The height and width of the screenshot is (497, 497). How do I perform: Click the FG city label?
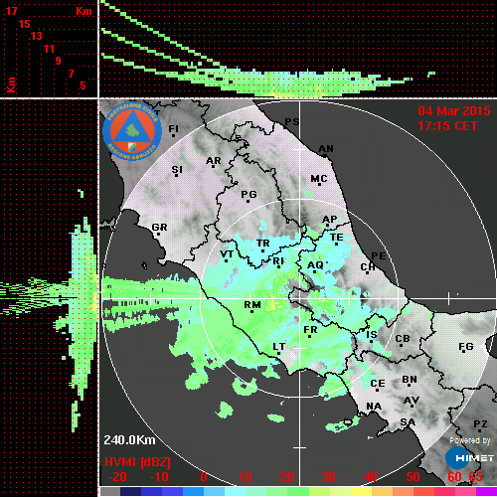[466, 346]
